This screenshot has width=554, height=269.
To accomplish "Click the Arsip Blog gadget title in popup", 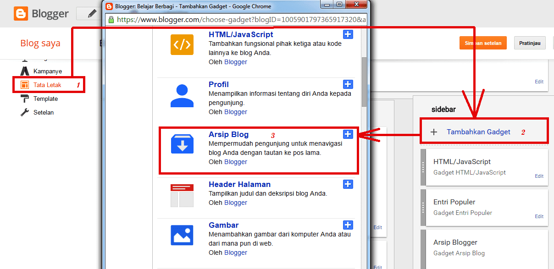I will (x=228, y=134).
